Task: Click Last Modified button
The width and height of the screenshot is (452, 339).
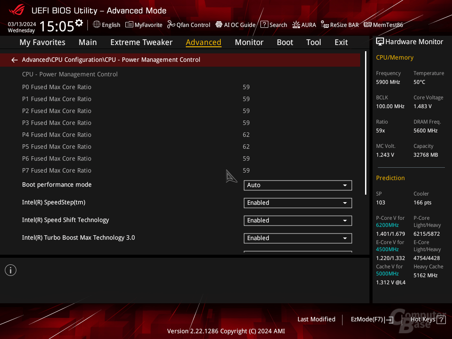Action: coord(316,320)
